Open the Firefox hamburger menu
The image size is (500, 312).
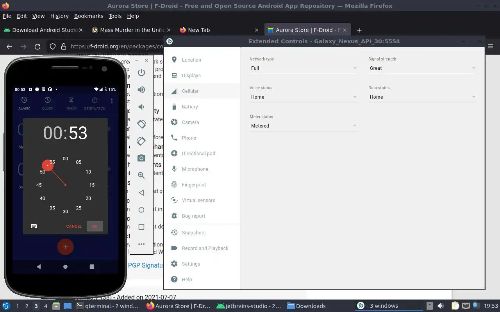491,47
